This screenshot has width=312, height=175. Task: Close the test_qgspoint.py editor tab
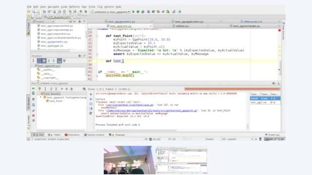(151, 26)
